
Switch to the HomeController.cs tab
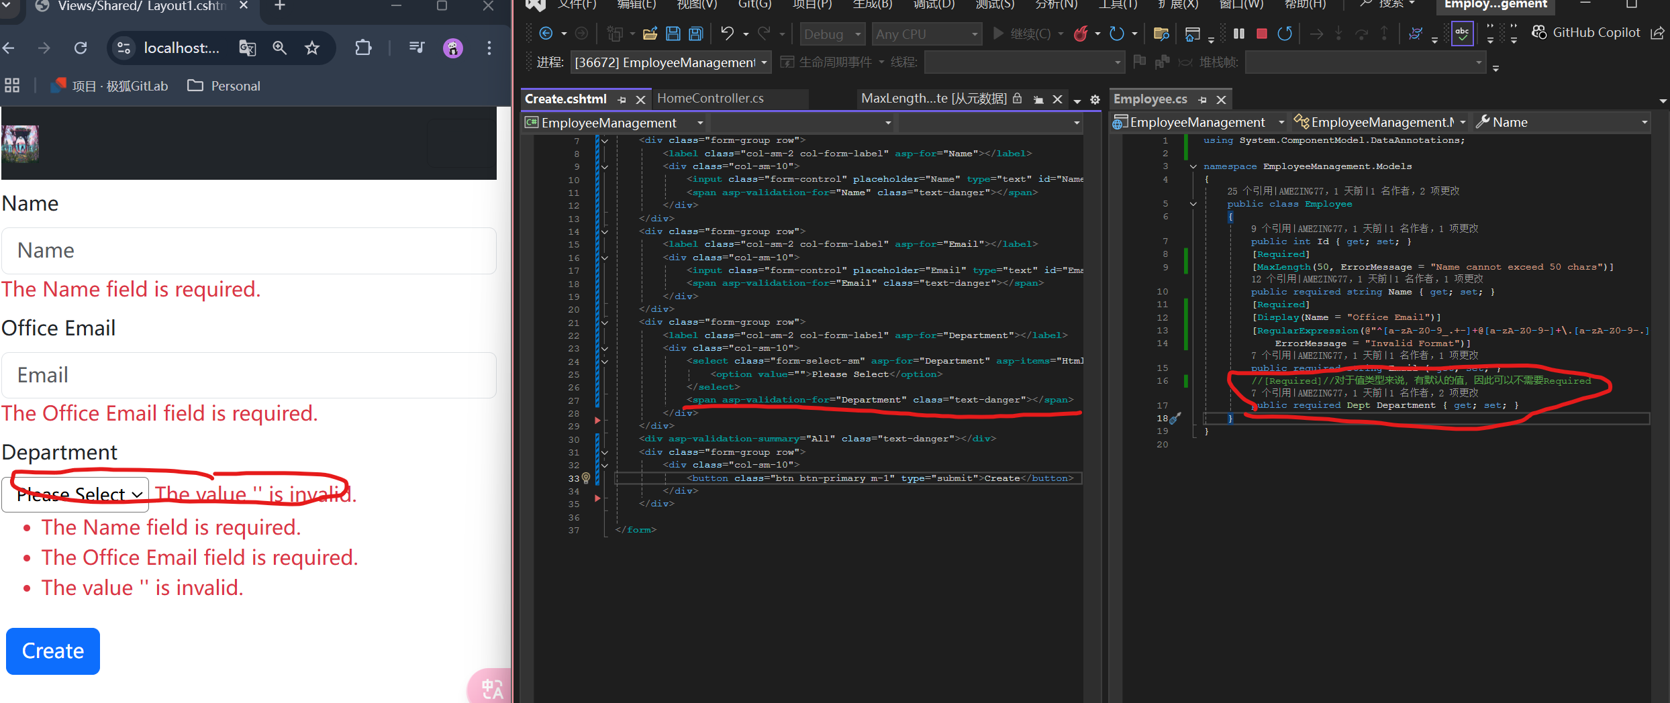pyautogui.click(x=710, y=98)
